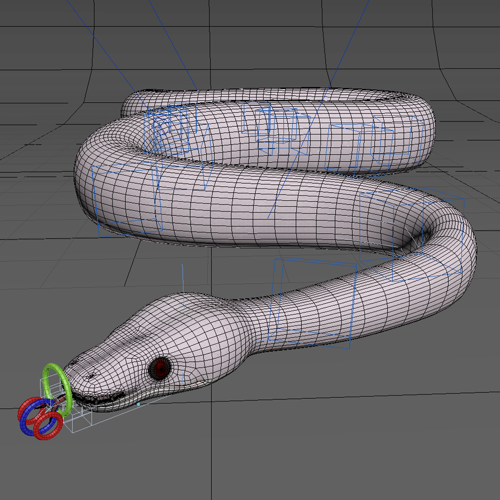Select the snake's dark red eye
Screen dimensions: 500x500
pos(160,368)
